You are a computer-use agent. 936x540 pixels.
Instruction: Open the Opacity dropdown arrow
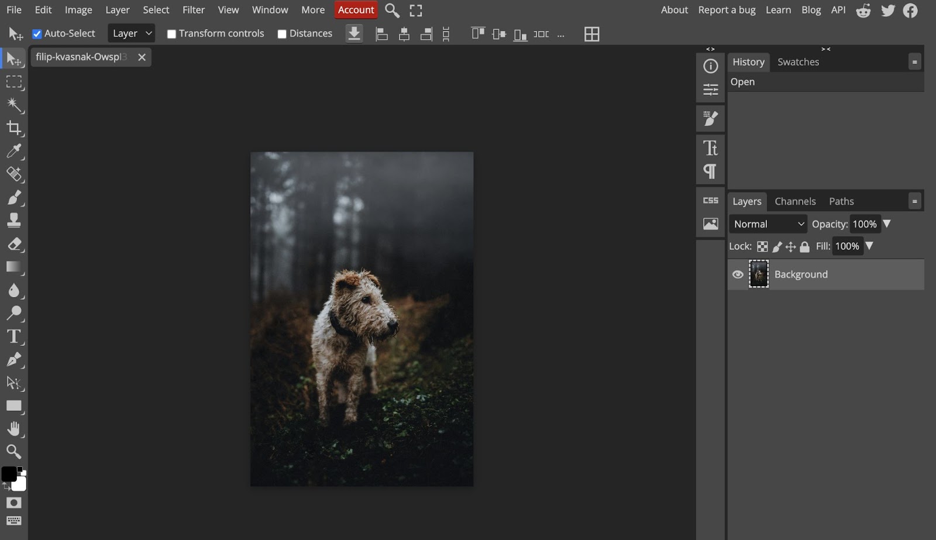click(887, 223)
